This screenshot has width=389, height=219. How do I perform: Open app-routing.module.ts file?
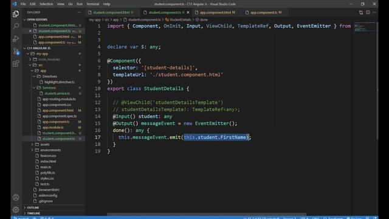[x=59, y=99]
